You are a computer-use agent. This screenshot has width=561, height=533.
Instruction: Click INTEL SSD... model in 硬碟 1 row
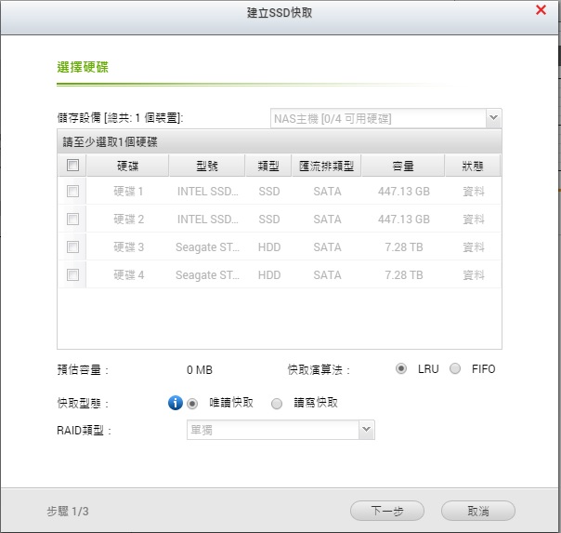(207, 192)
